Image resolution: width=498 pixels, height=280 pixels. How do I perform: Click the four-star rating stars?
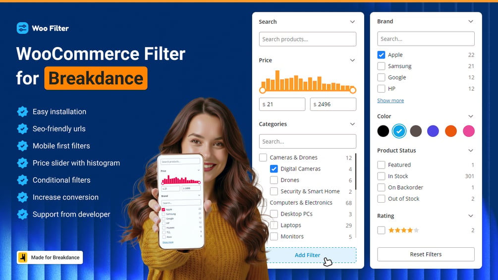(x=404, y=230)
